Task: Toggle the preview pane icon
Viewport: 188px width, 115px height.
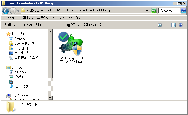Action: coord(173,25)
